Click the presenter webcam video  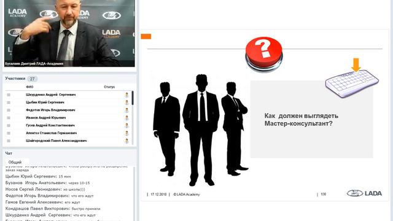69,33
